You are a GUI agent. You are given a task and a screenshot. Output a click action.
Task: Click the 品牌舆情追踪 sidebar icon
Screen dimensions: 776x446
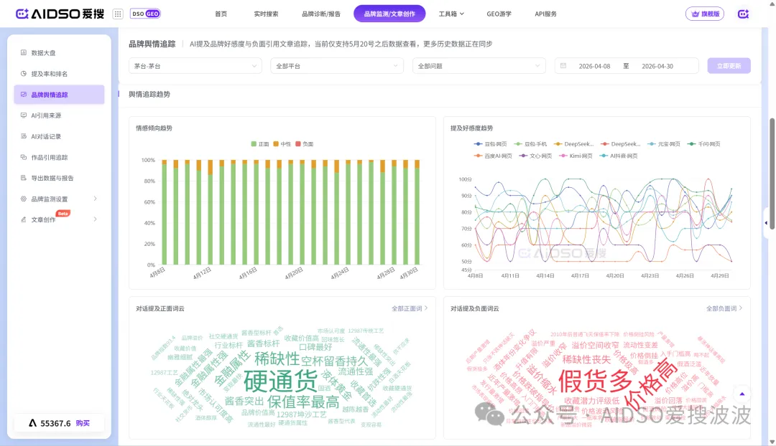(23, 95)
